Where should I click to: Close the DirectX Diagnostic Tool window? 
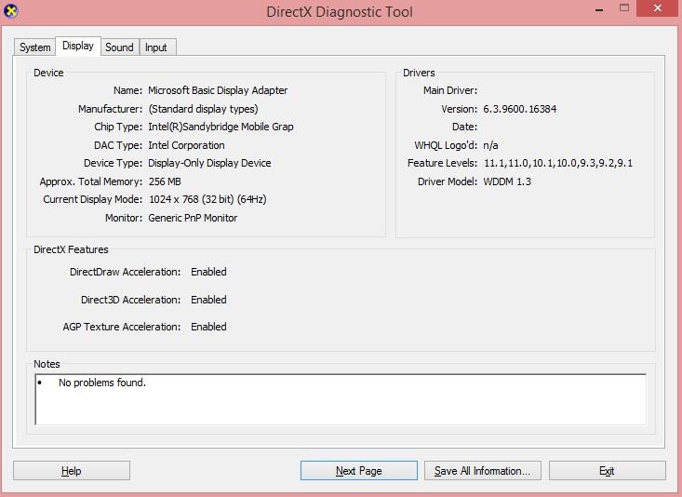(658, 8)
